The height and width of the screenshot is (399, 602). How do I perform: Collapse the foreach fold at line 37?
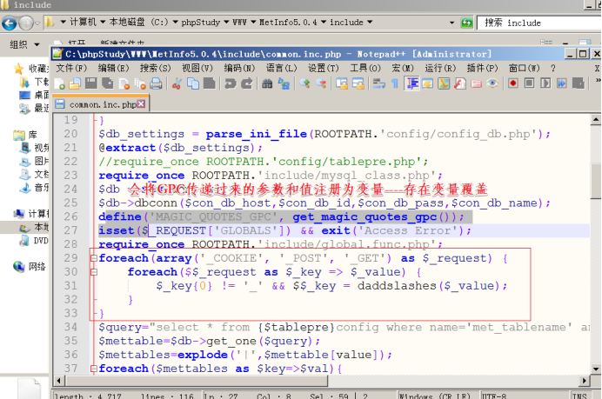point(94,369)
